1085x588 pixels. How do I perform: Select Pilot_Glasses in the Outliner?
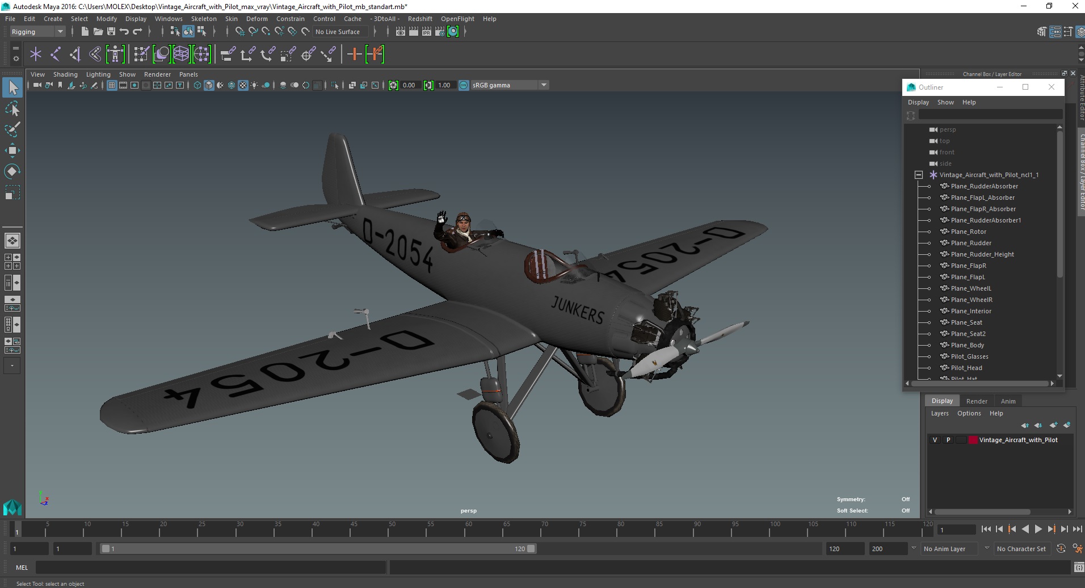coord(969,356)
